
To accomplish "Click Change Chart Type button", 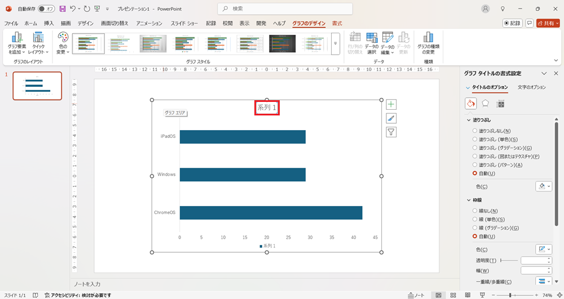I will pyautogui.click(x=428, y=43).
